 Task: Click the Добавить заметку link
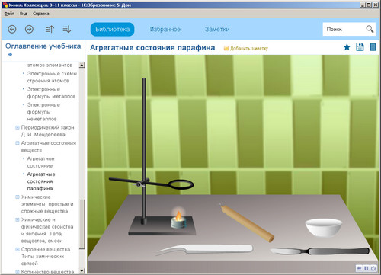pyautogui.click(x=246, y=48)
